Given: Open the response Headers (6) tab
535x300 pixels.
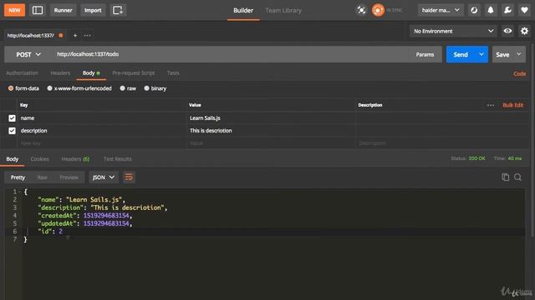Looking at the screenshot, I should (x=75, y=159).
